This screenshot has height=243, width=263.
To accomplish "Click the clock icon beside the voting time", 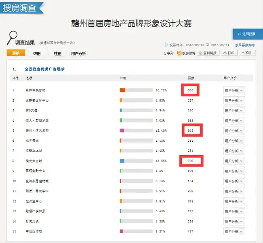I will click(166, 45).
